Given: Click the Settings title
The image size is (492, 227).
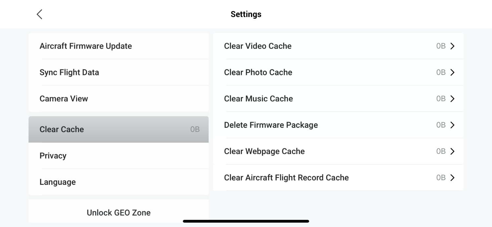Looking at the screenshot, I should tap(246, 14).
